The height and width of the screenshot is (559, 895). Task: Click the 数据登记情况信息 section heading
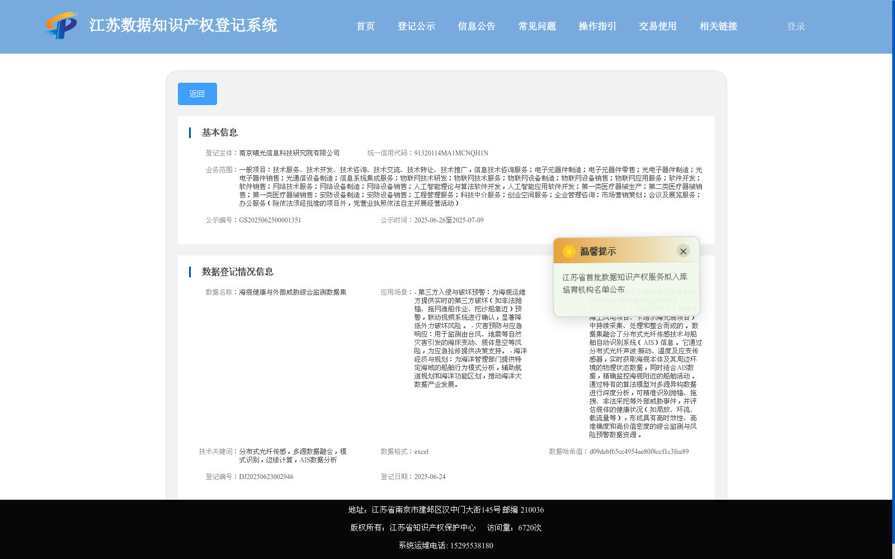[x=238, y=272]
